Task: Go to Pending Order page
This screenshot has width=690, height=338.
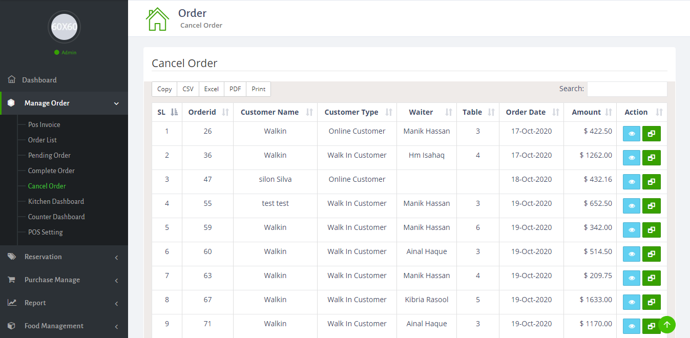Action: (49, 155)
